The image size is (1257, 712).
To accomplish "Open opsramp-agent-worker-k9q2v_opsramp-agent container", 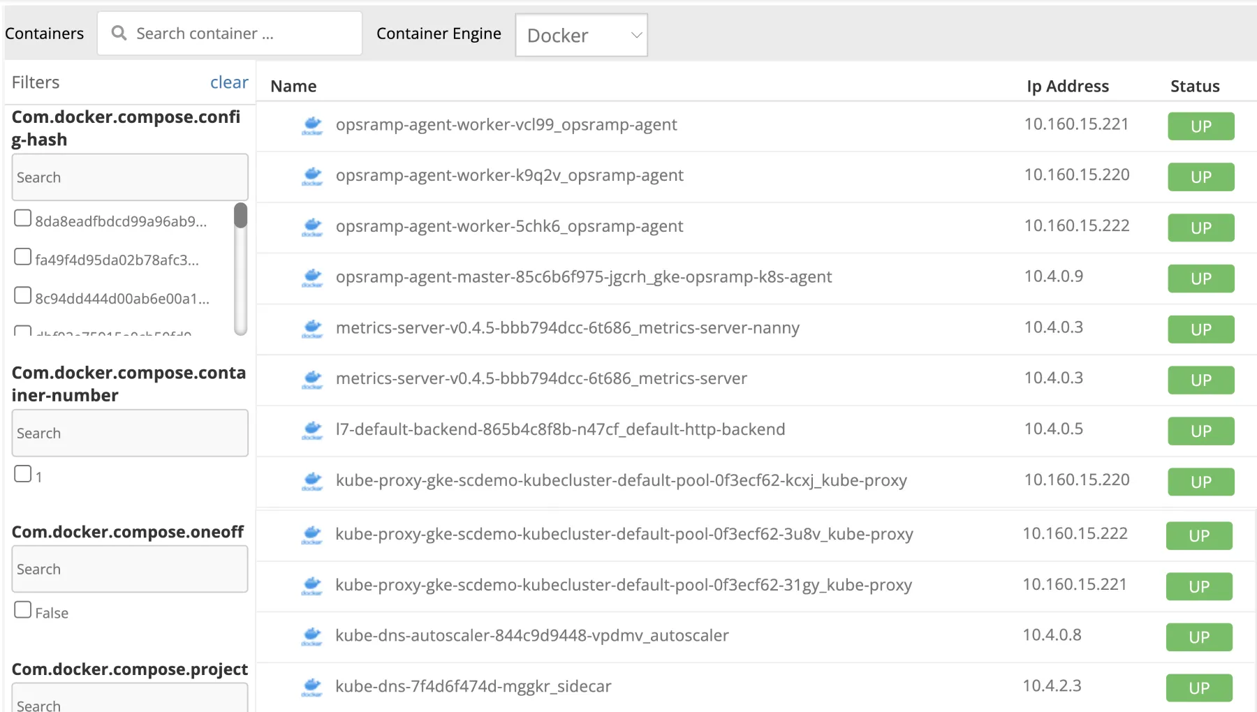I will point(510,175).
